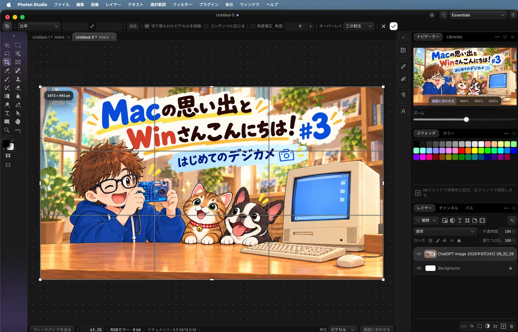The image size is (518, 332).
Task: Click the 消去 clear button
Action: (133, 26)
